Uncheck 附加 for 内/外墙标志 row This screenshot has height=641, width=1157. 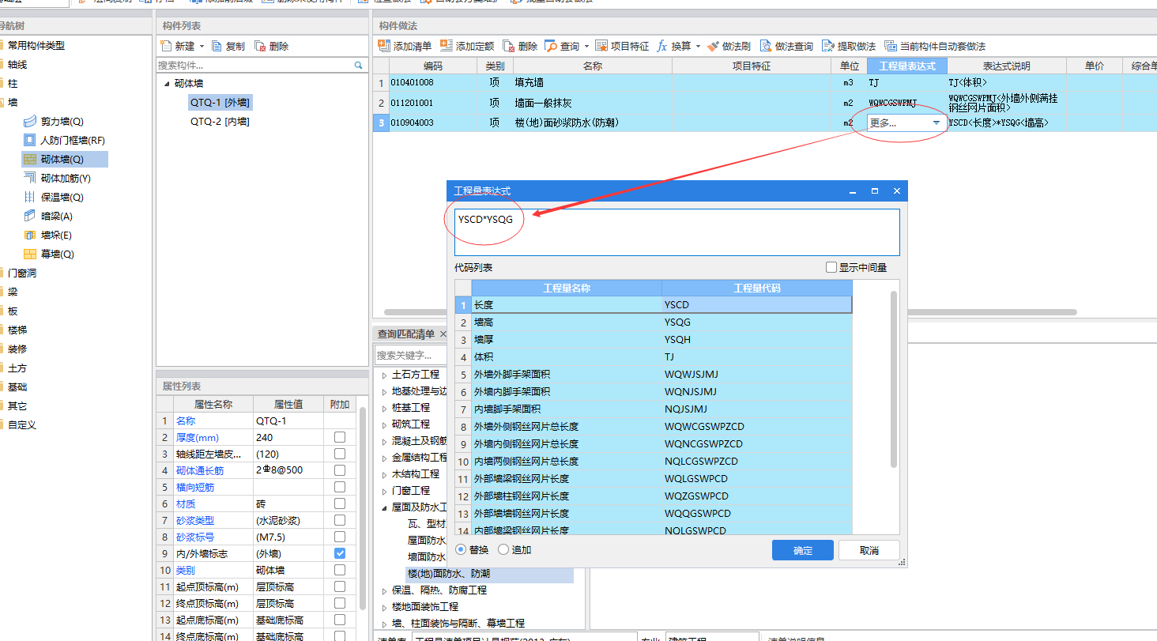click(x=340, y=553)
